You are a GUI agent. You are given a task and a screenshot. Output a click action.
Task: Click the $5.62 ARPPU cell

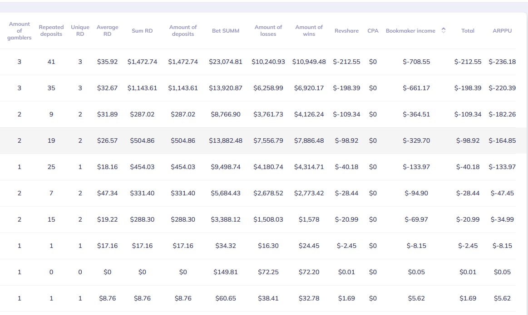[x=502, y=298]
